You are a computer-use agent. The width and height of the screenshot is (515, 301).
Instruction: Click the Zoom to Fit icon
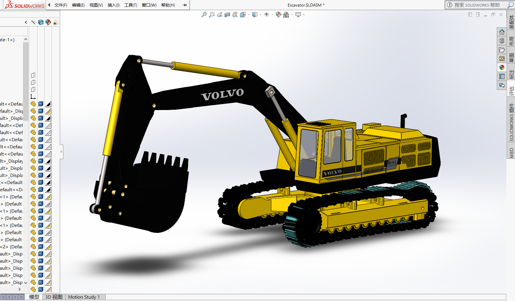tap(204, 15)
